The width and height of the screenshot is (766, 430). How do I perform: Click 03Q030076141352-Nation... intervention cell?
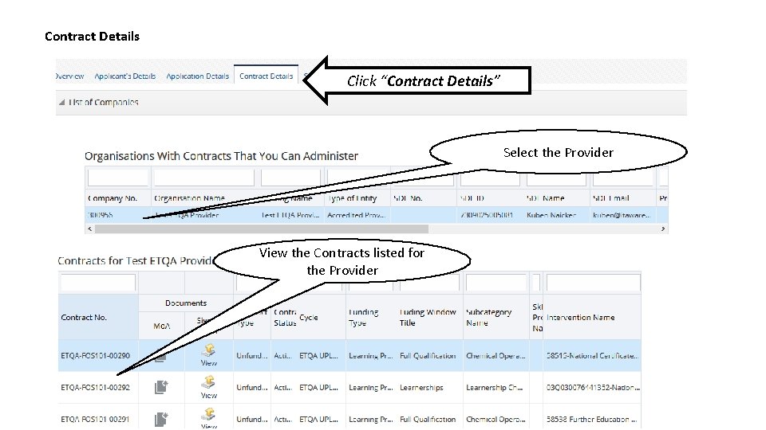593,388
